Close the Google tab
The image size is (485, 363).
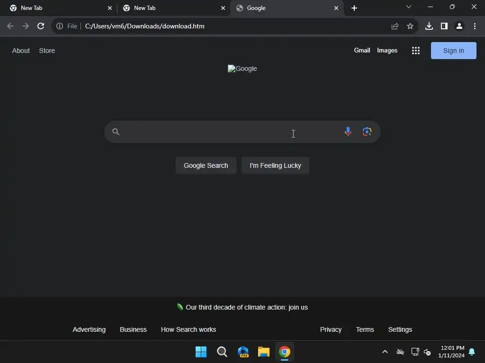click(336, 8)
